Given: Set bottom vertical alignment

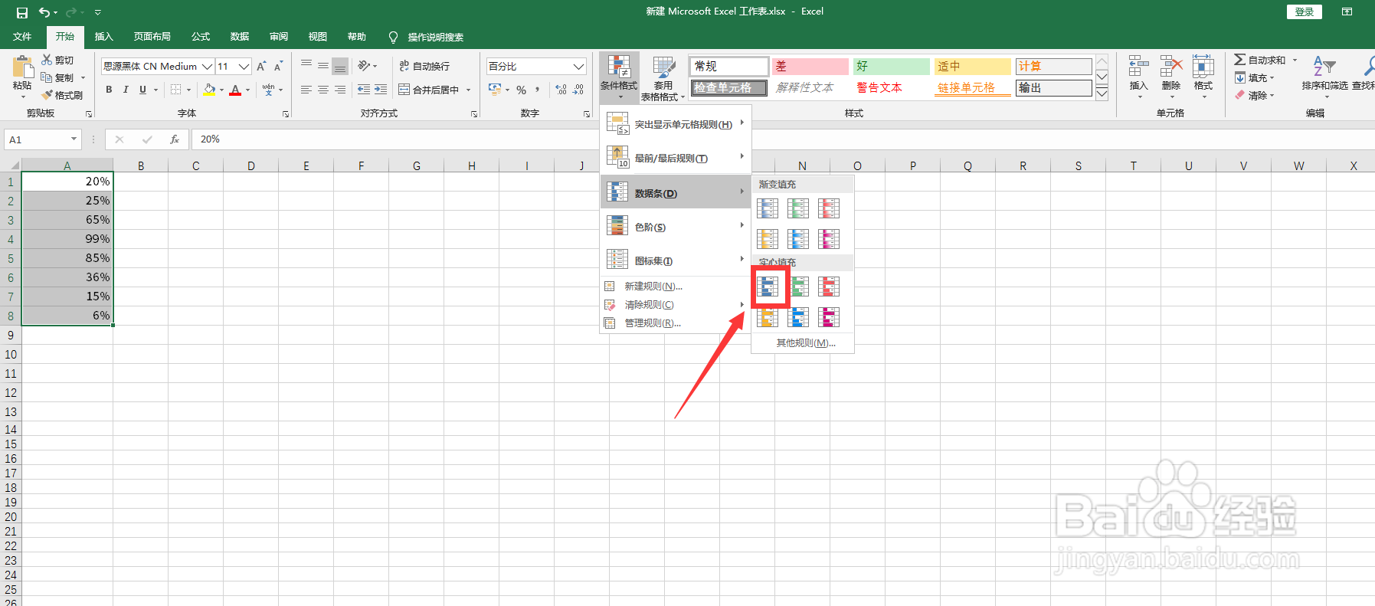Looking at the screenshot, I should (340, 66).
